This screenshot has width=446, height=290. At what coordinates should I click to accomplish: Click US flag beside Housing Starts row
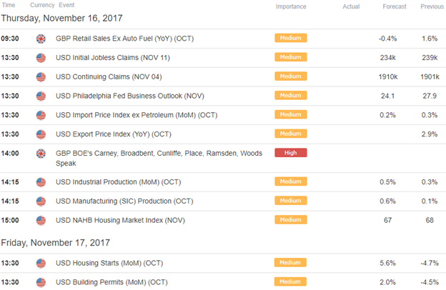coord(41,264)
